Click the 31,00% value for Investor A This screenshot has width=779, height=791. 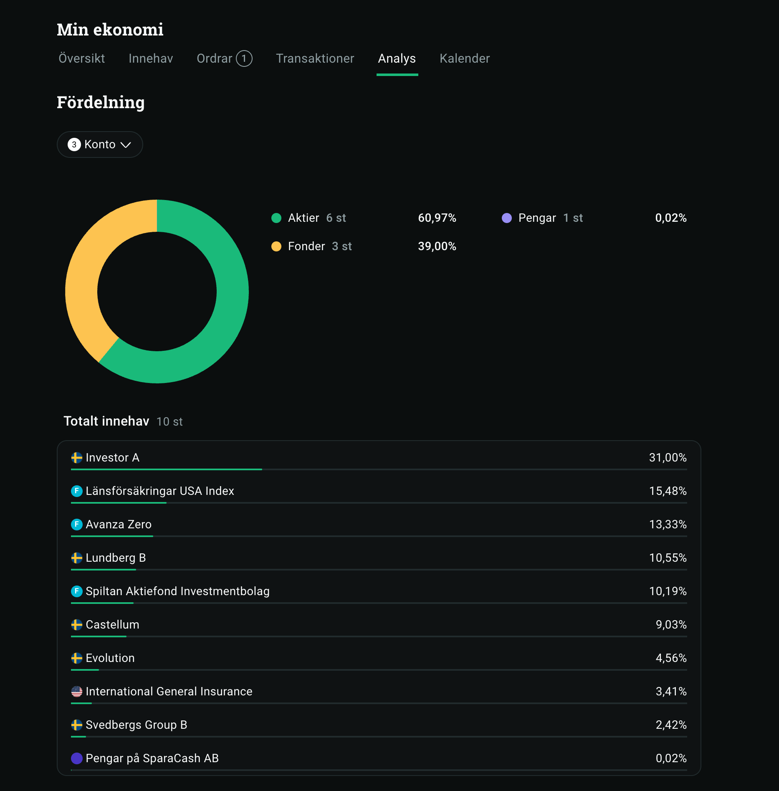tap(668, 458)
